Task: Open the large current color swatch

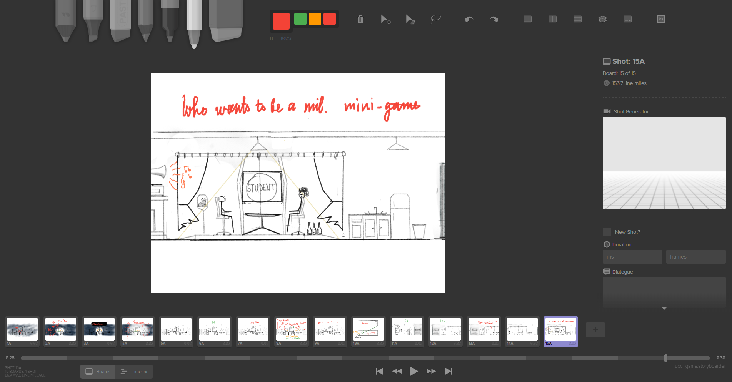Action: pyautogui.click(x=281, y=20)
